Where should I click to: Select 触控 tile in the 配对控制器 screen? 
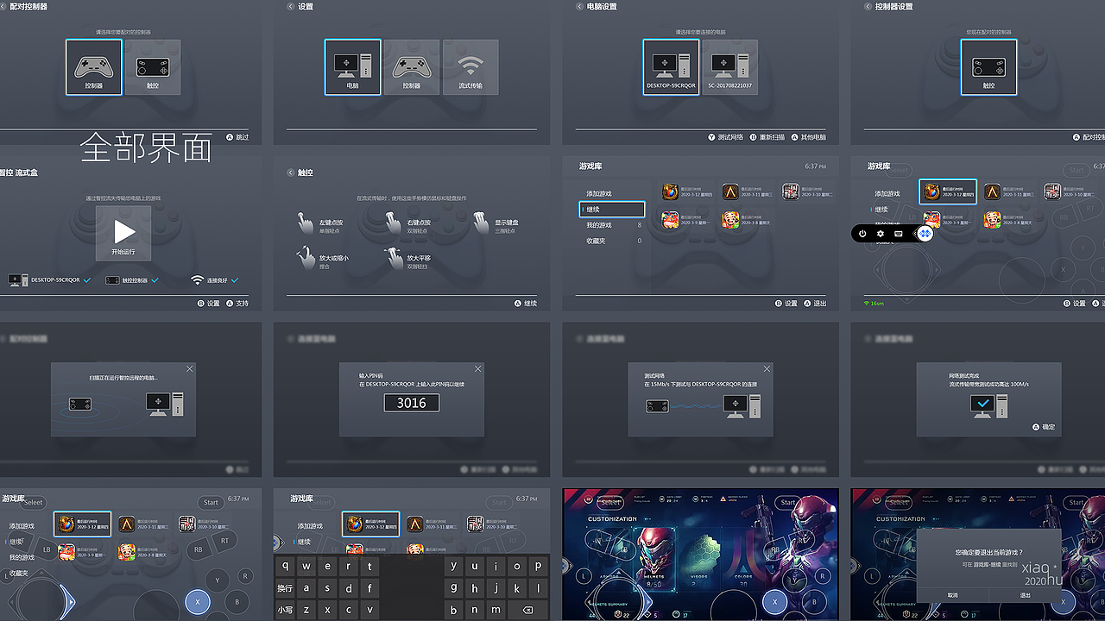point(153,67)
